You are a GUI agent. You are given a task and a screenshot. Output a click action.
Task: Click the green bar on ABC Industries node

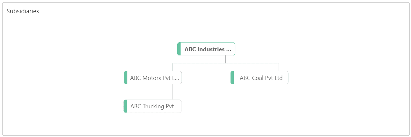[x=179, y=49]
